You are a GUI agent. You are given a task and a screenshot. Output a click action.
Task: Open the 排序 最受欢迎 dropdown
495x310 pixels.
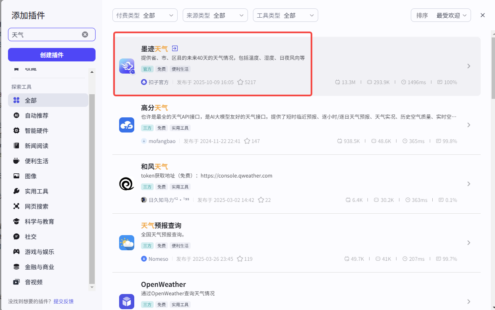click(440, 15)
